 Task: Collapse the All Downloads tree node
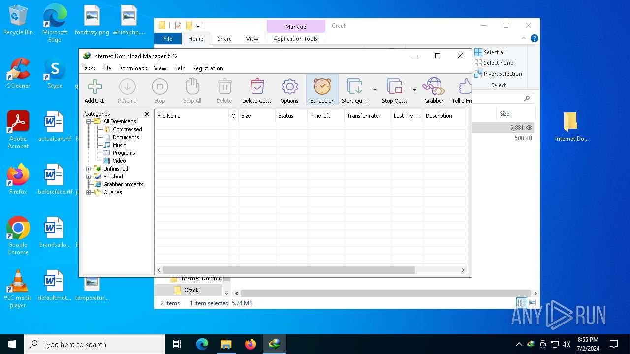89,121
